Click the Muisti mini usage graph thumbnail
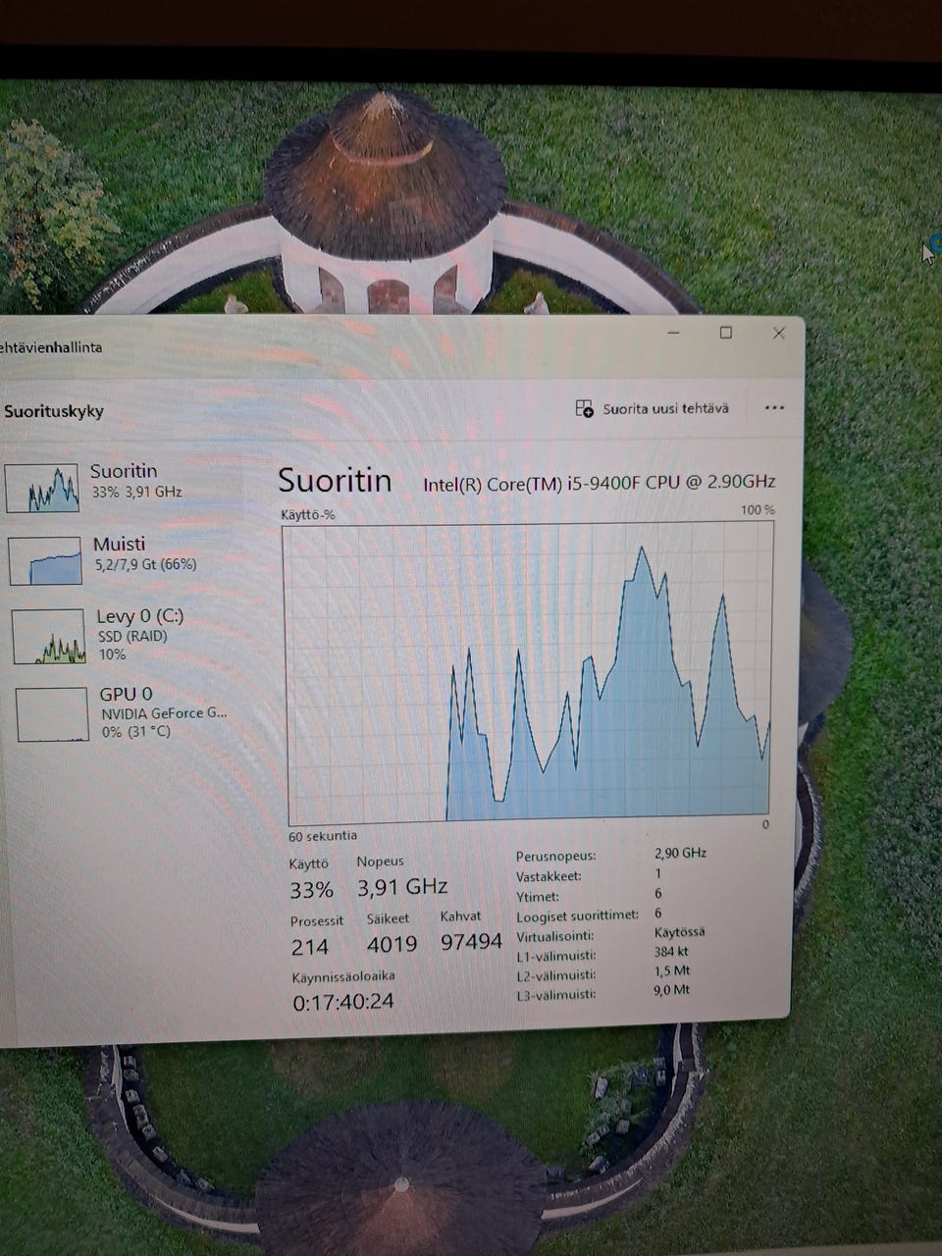 [45, 560]
